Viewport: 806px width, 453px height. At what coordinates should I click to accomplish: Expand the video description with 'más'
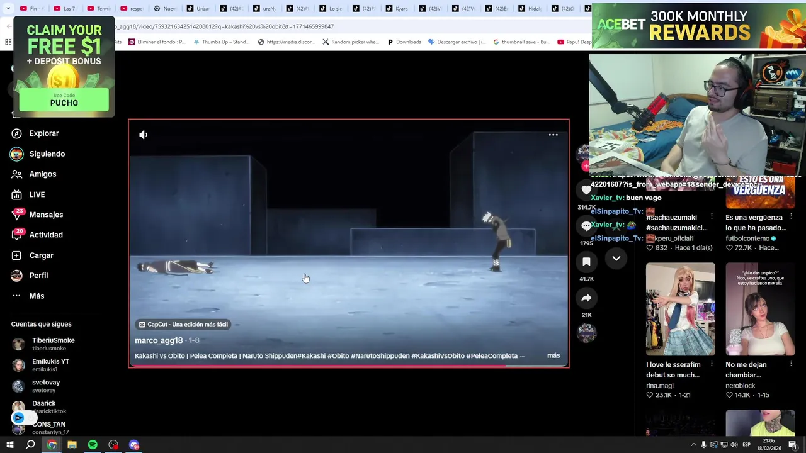[x=553, y=355]
